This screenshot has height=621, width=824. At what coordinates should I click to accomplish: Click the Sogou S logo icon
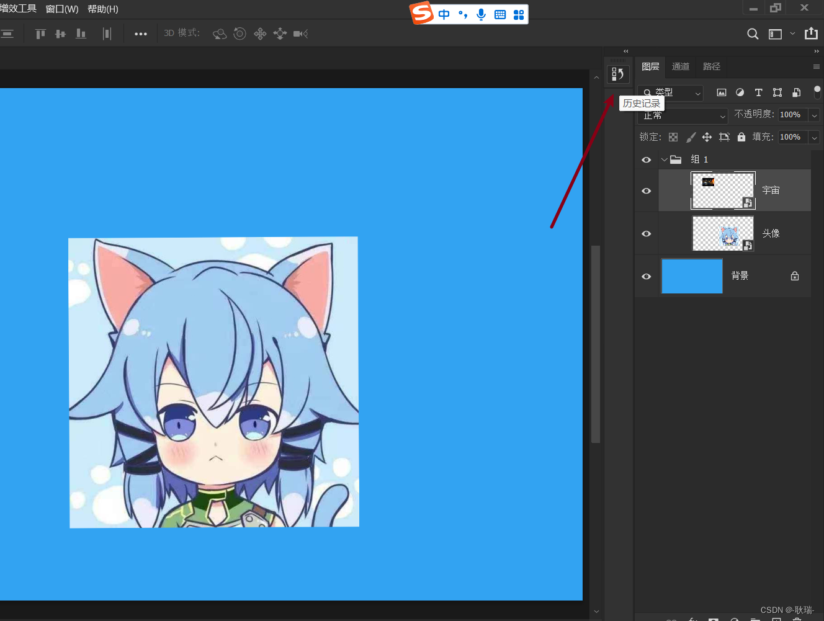tap(422, 12)
